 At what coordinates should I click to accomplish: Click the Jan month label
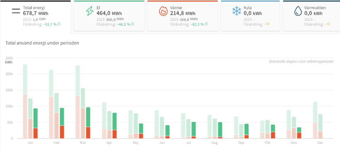pyautogui.click(x=30, y=143)
